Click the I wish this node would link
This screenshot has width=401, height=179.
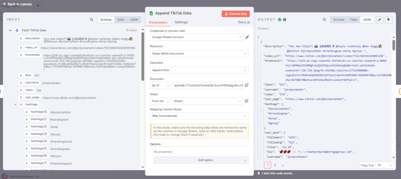pyautogui.click(x=278, y=174)
